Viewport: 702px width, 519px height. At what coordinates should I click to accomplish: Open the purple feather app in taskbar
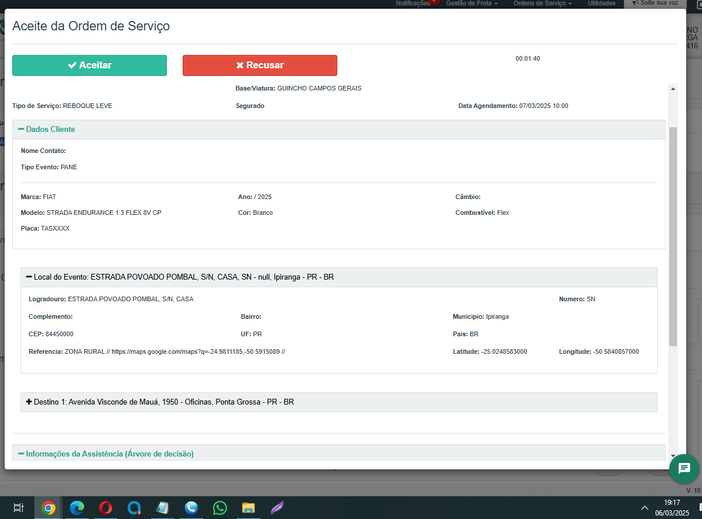pyautogui.click(x=277, y=508)
